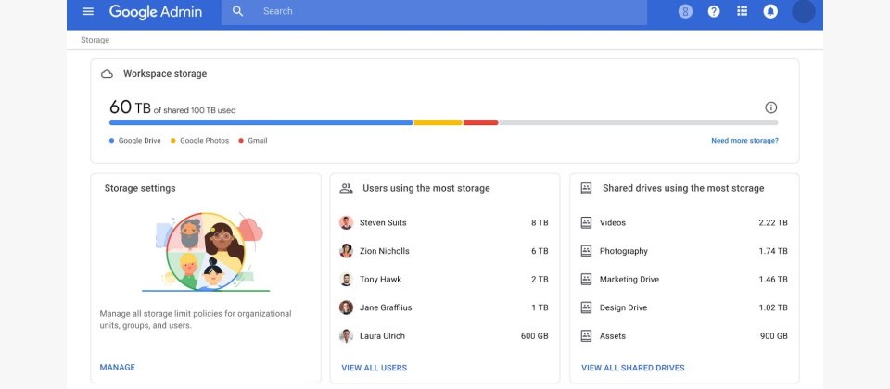Click the search magnifier icon
Image resolution: width=890 pixels, height=389 pixels.
(x=238, y=11)
